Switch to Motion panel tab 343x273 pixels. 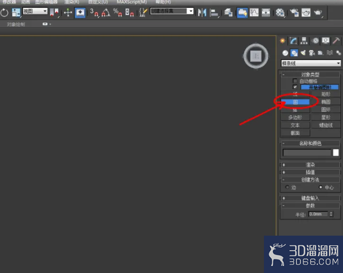315,41
